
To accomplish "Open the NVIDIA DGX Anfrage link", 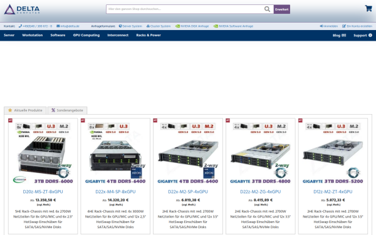I will tap(192, 26).
